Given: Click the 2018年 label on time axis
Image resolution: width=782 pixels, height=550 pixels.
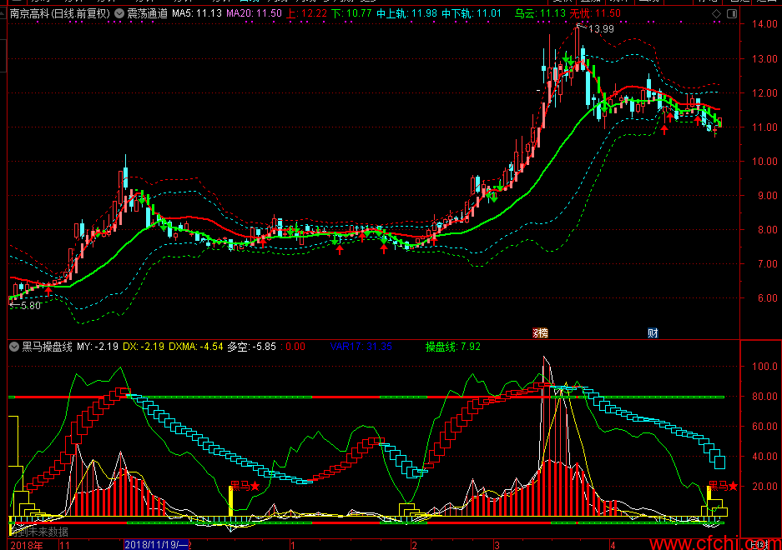Looking at the screenshot, I should pos(27,544).
